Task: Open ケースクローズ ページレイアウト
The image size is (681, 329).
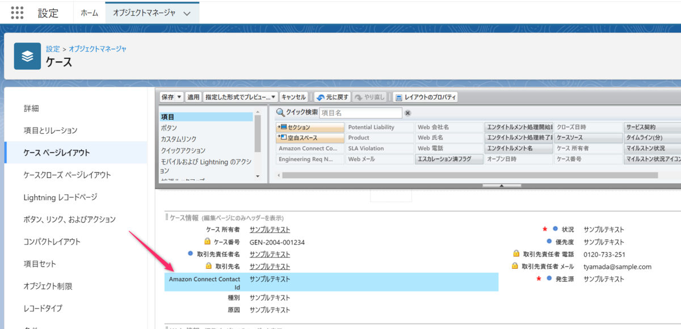Action: (67, 175)
